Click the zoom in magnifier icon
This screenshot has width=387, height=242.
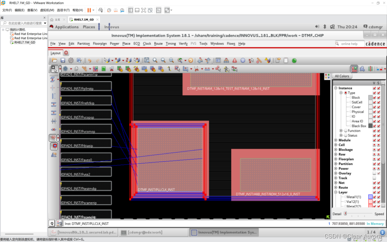click(155, 60)
